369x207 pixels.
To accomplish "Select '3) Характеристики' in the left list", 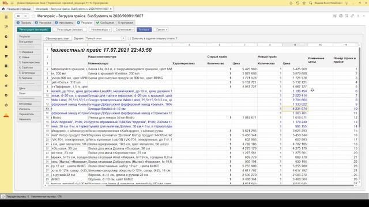I will click(29, 63).
